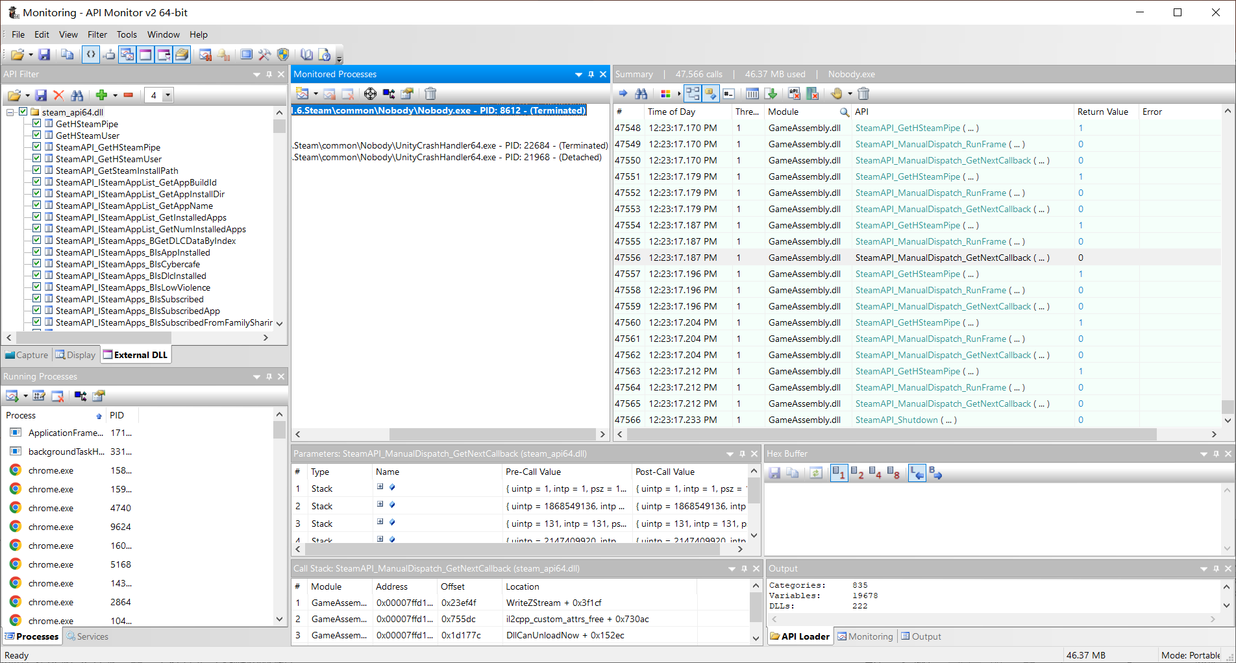Screen dimensions: 1236x663
Task: Toggle SteamAPI_ISteamApps_BIsSubscribedApp checkbox
Action: (x=37, y=310)
